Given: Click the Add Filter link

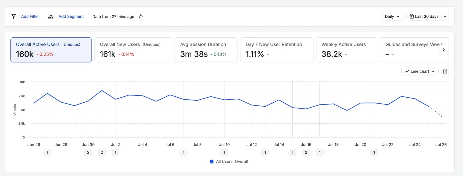Looking at the screenshot, I should [30, 16].
